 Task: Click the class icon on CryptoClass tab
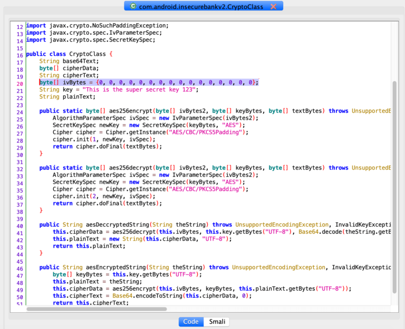[x=133, y=6]
